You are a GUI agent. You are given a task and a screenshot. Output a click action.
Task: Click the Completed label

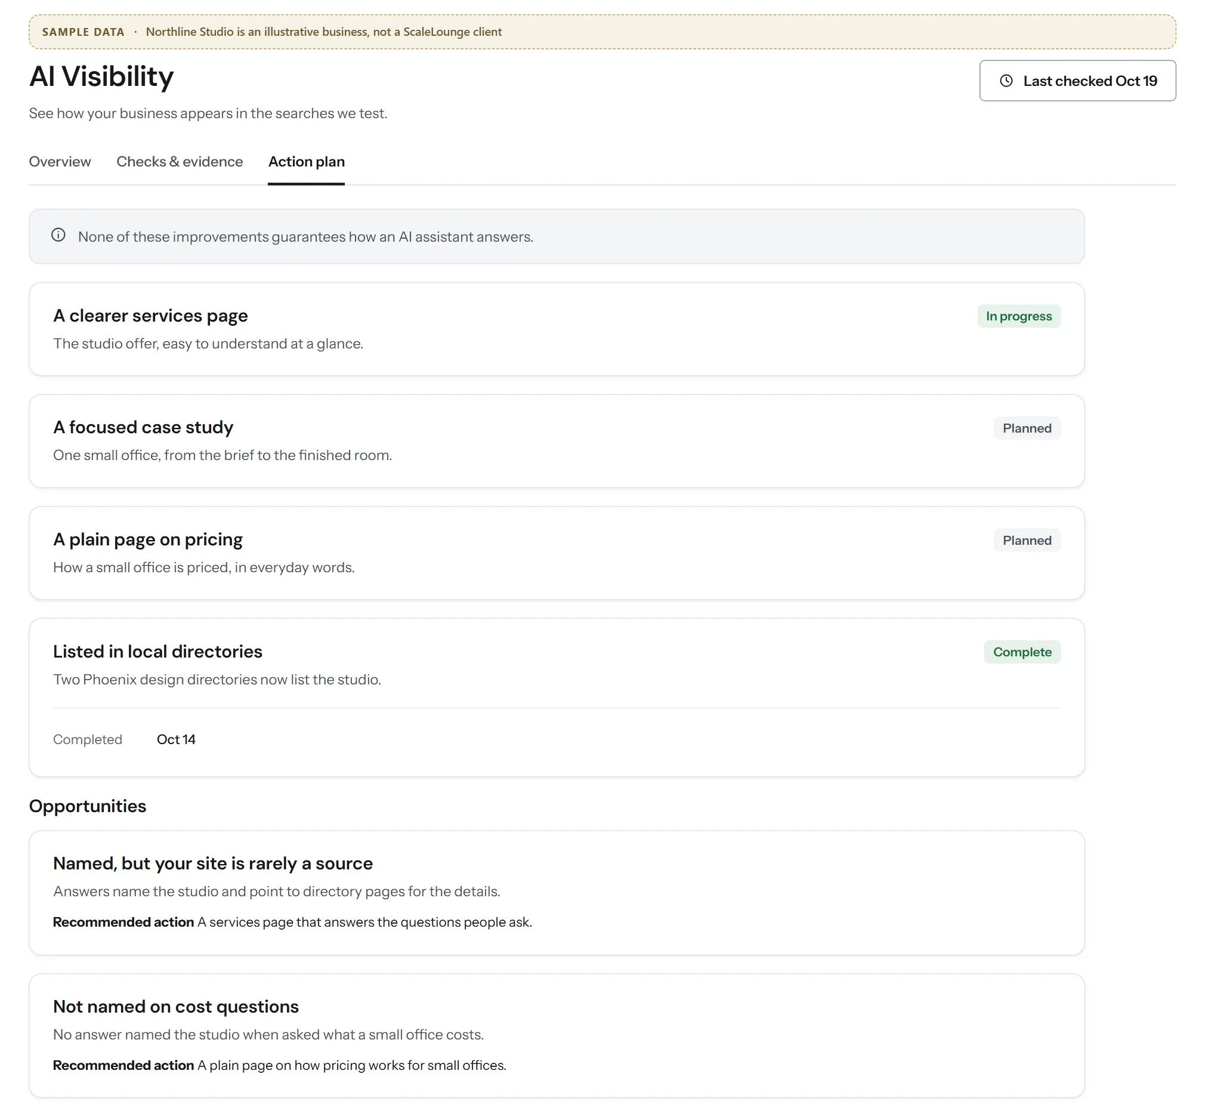click(x=88, y=739)
